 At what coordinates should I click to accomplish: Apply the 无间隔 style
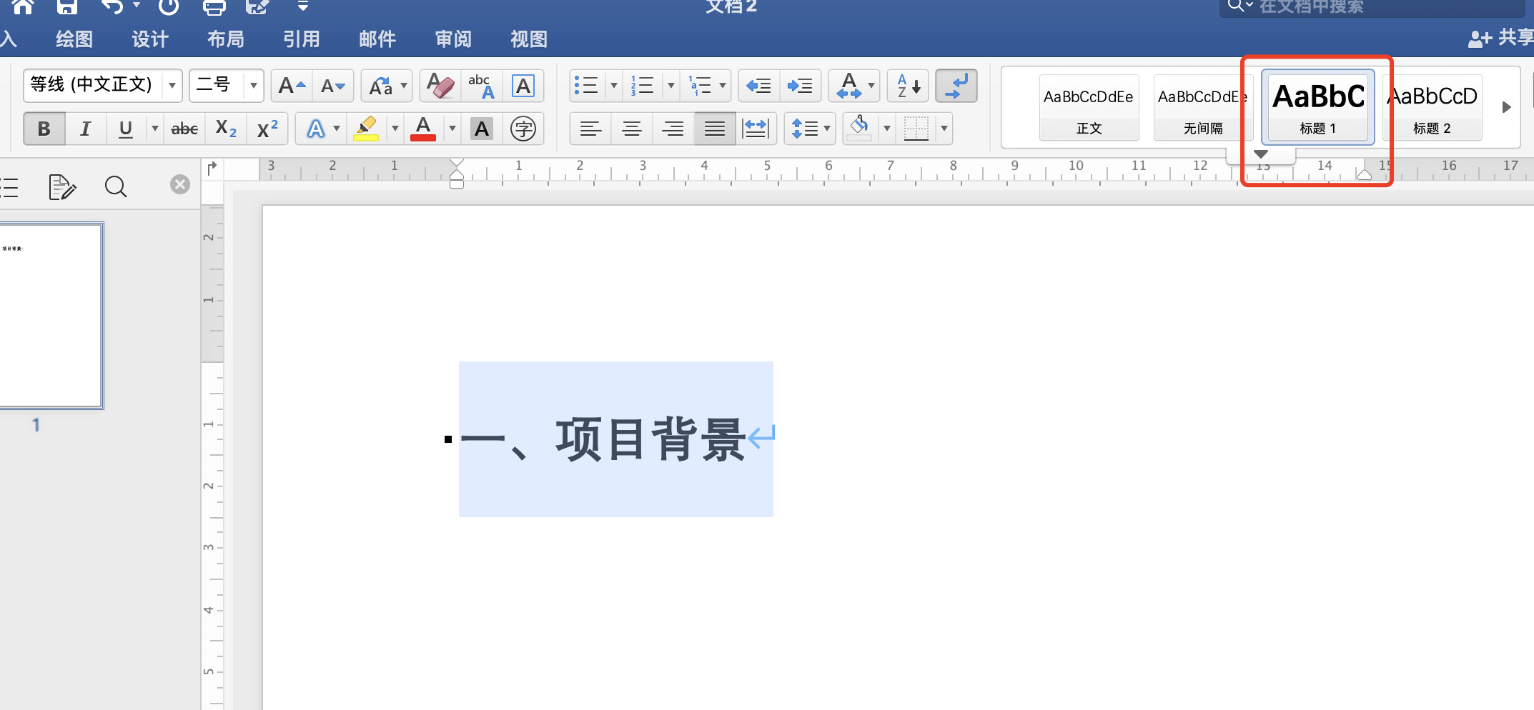coord(1203,108)
